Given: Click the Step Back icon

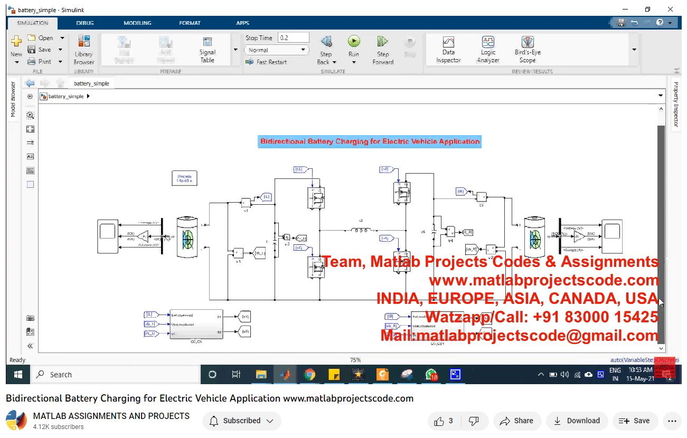Looking at the screenshot, I should click(326, 41).
